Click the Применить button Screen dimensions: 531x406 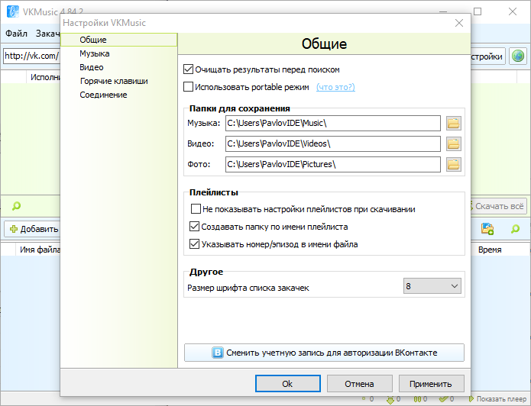432,384
